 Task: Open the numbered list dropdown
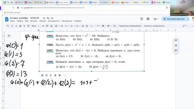pyautogui.click(x=78, y=26)
